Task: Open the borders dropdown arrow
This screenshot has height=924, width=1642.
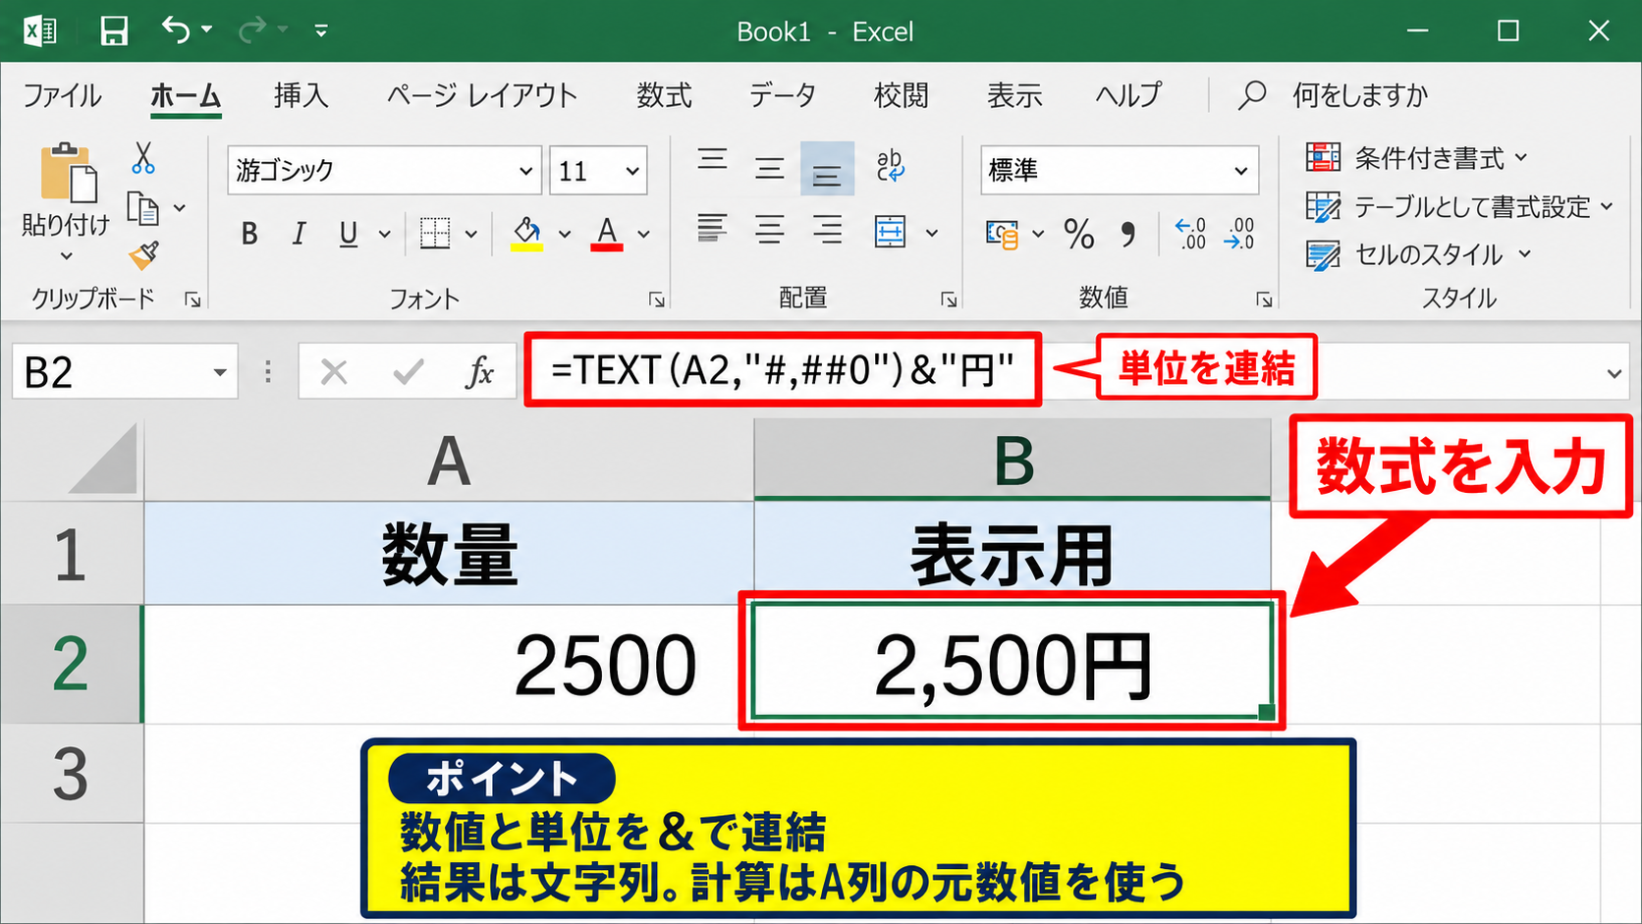Action: click(471, 234)
